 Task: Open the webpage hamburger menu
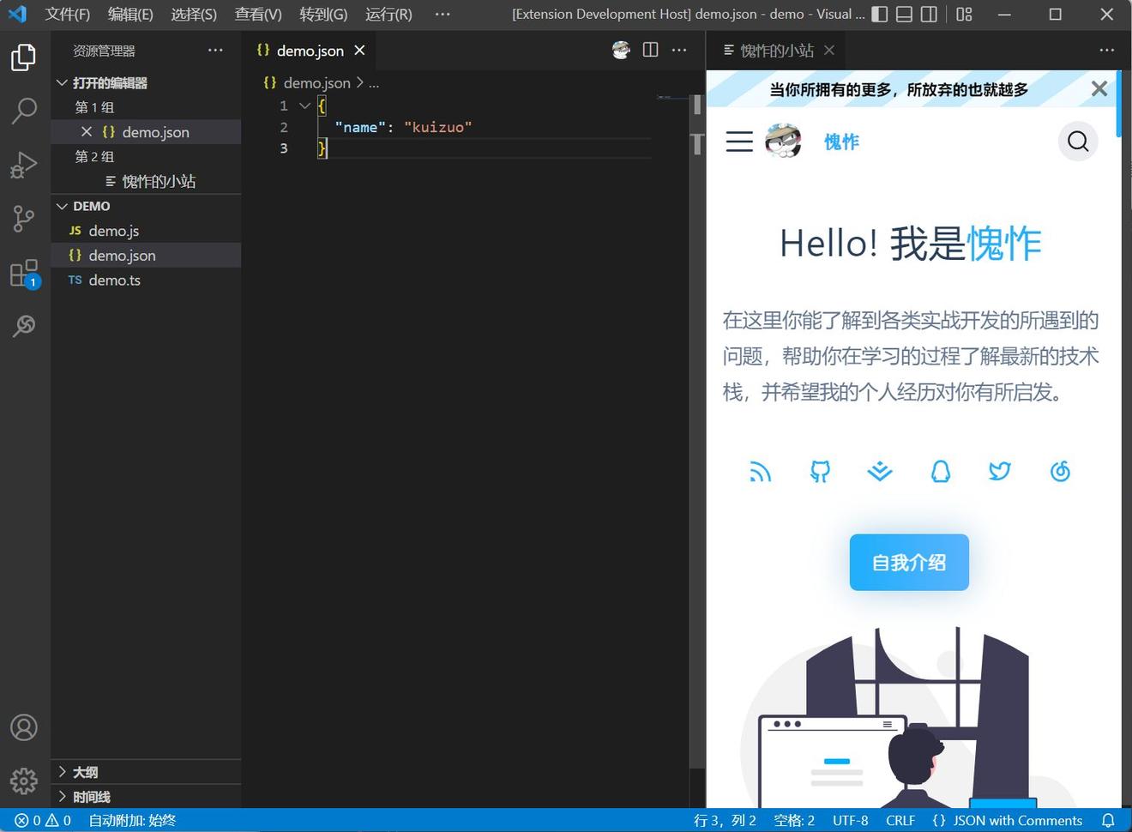[x=739, y=142]
